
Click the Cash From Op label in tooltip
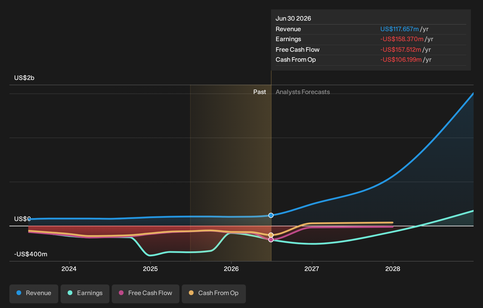(296, 60)
